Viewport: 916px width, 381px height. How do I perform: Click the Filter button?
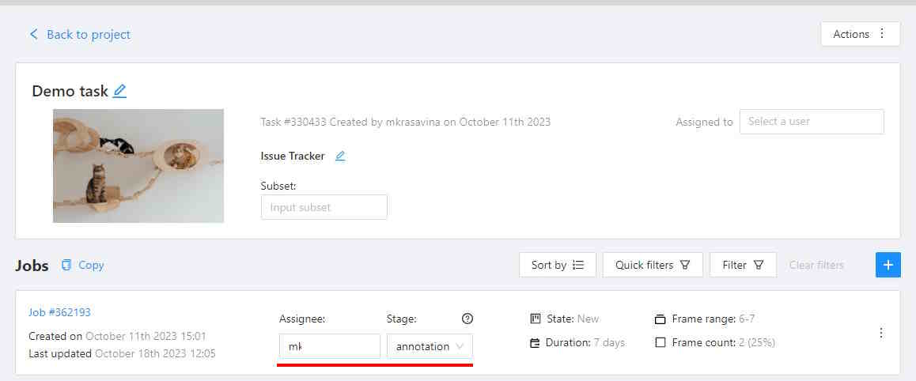(x=742, y=265)
